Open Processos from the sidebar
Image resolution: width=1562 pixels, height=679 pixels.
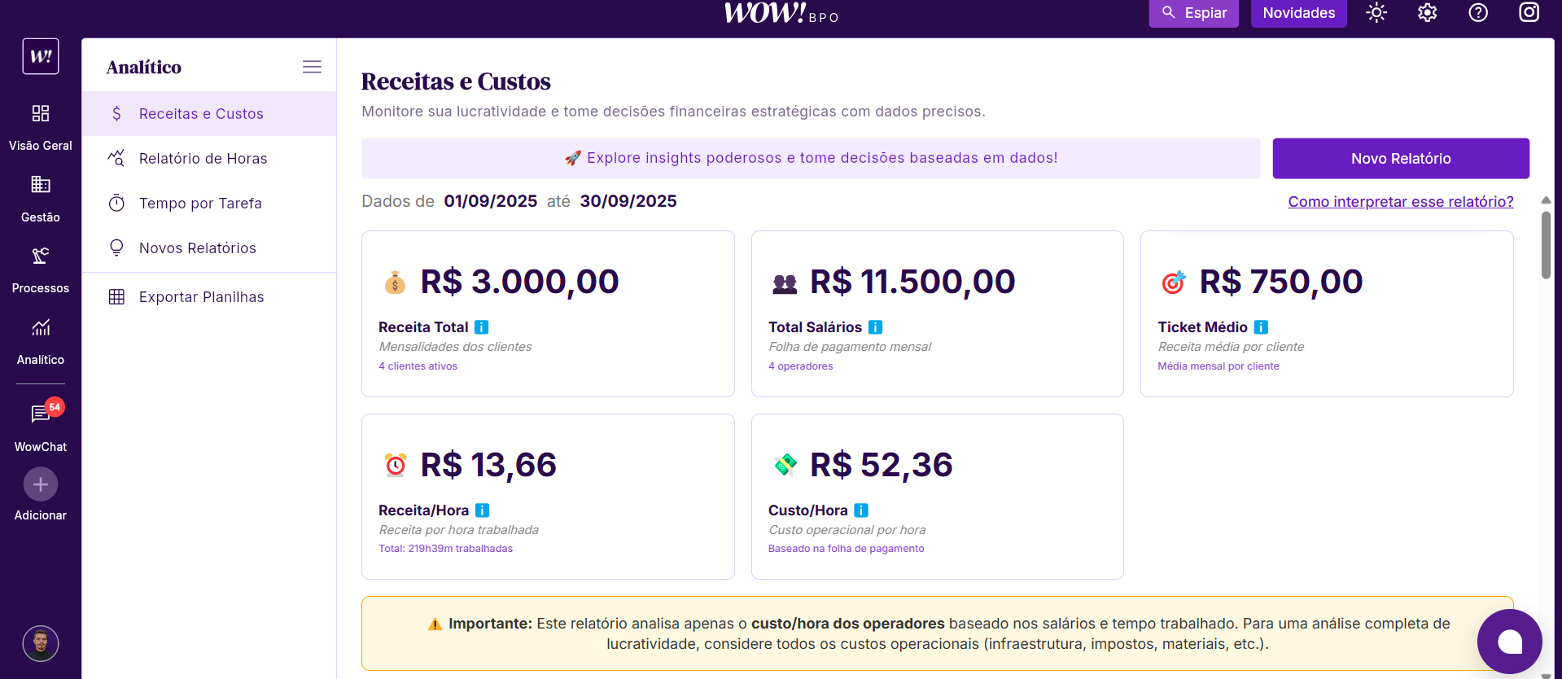click(x=41, y=269)
